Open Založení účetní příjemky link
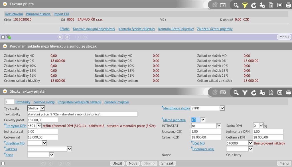Viewport: 292px width, 167px height. 215,29
